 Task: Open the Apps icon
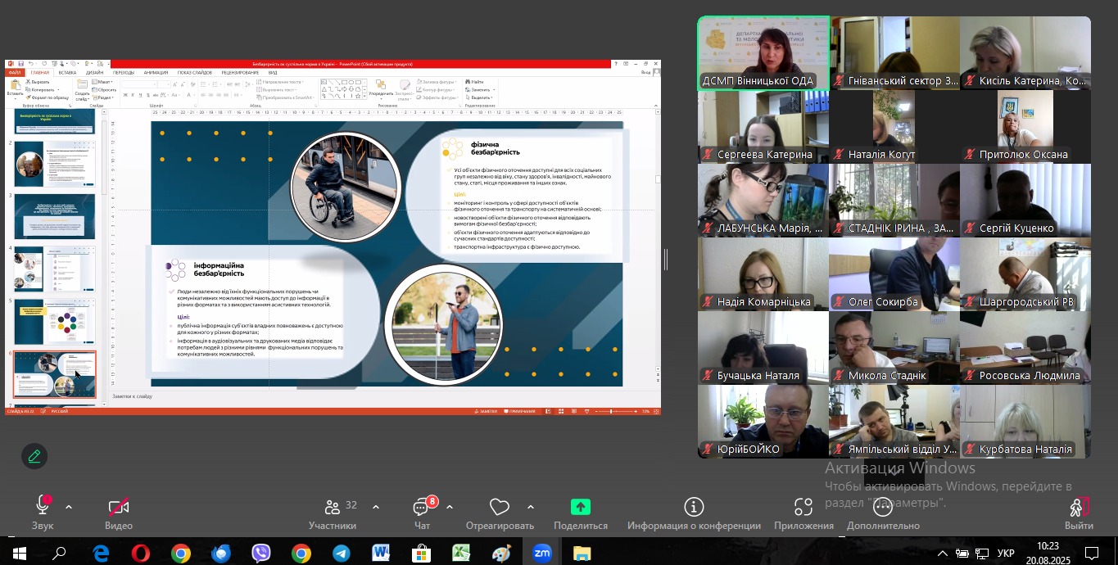tap(803, 508)
